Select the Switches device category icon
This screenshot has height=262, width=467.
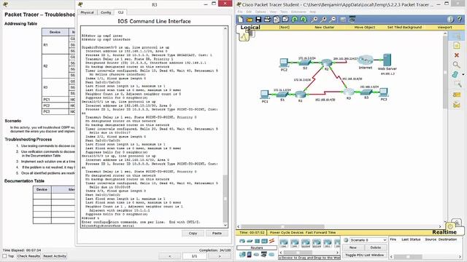tap(250, 241)
